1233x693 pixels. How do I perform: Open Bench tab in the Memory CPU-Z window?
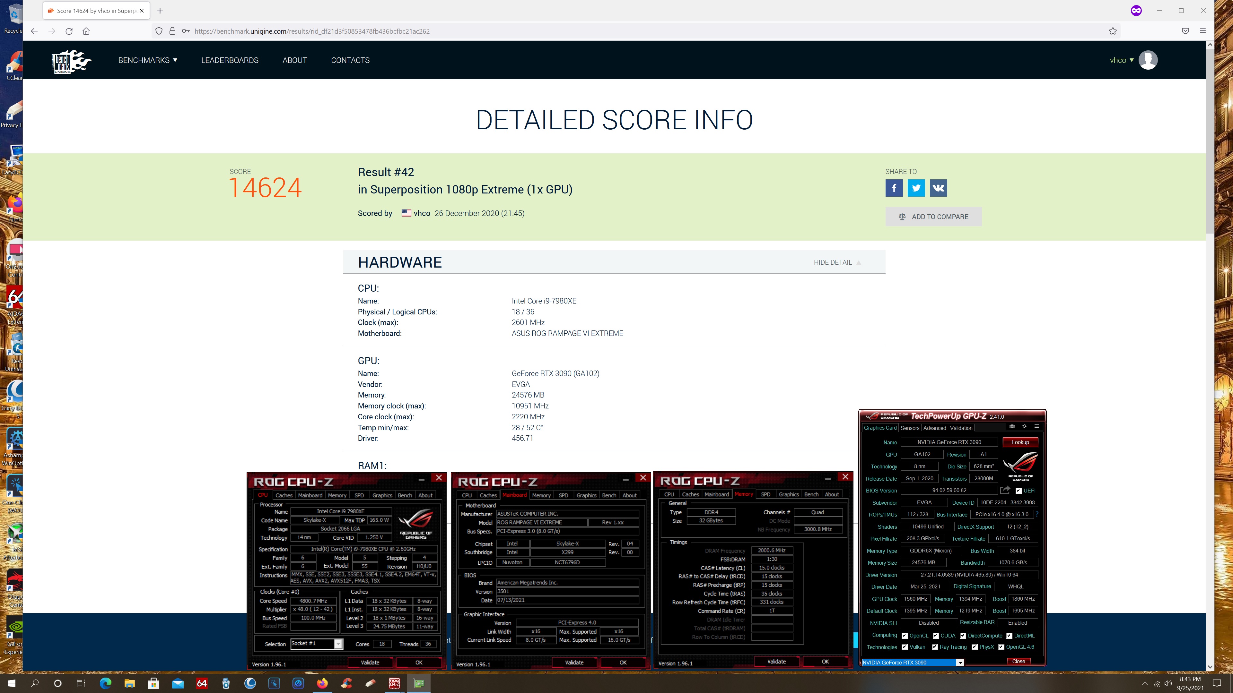(811, 494)
